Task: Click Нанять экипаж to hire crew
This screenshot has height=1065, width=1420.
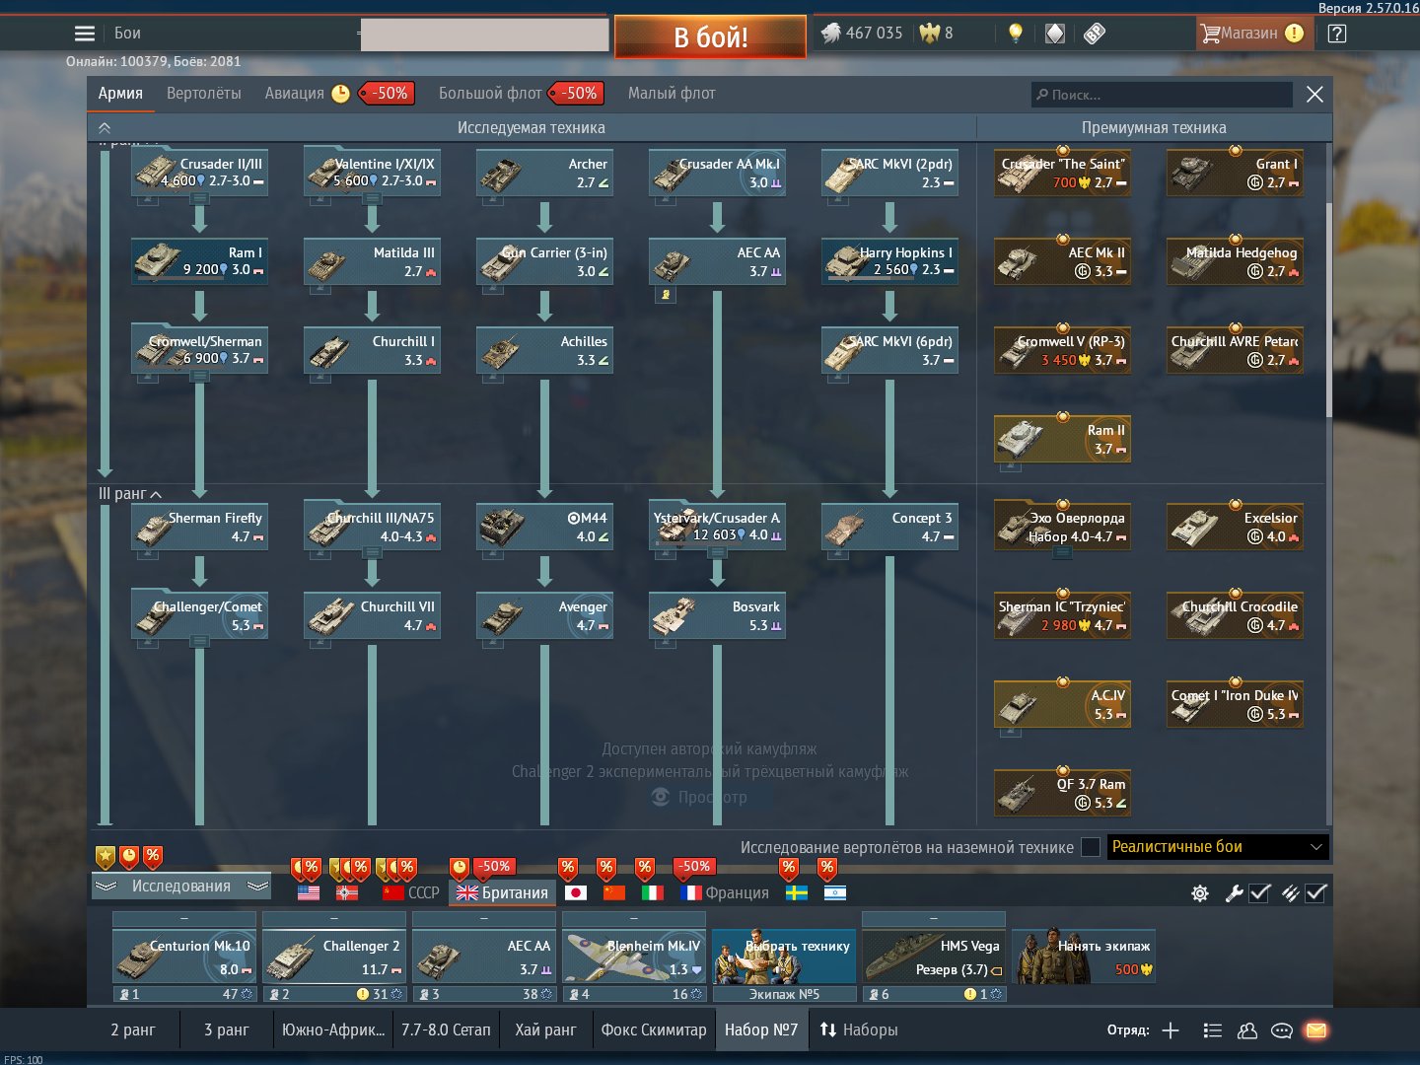Action: [x=1084, y=957]
